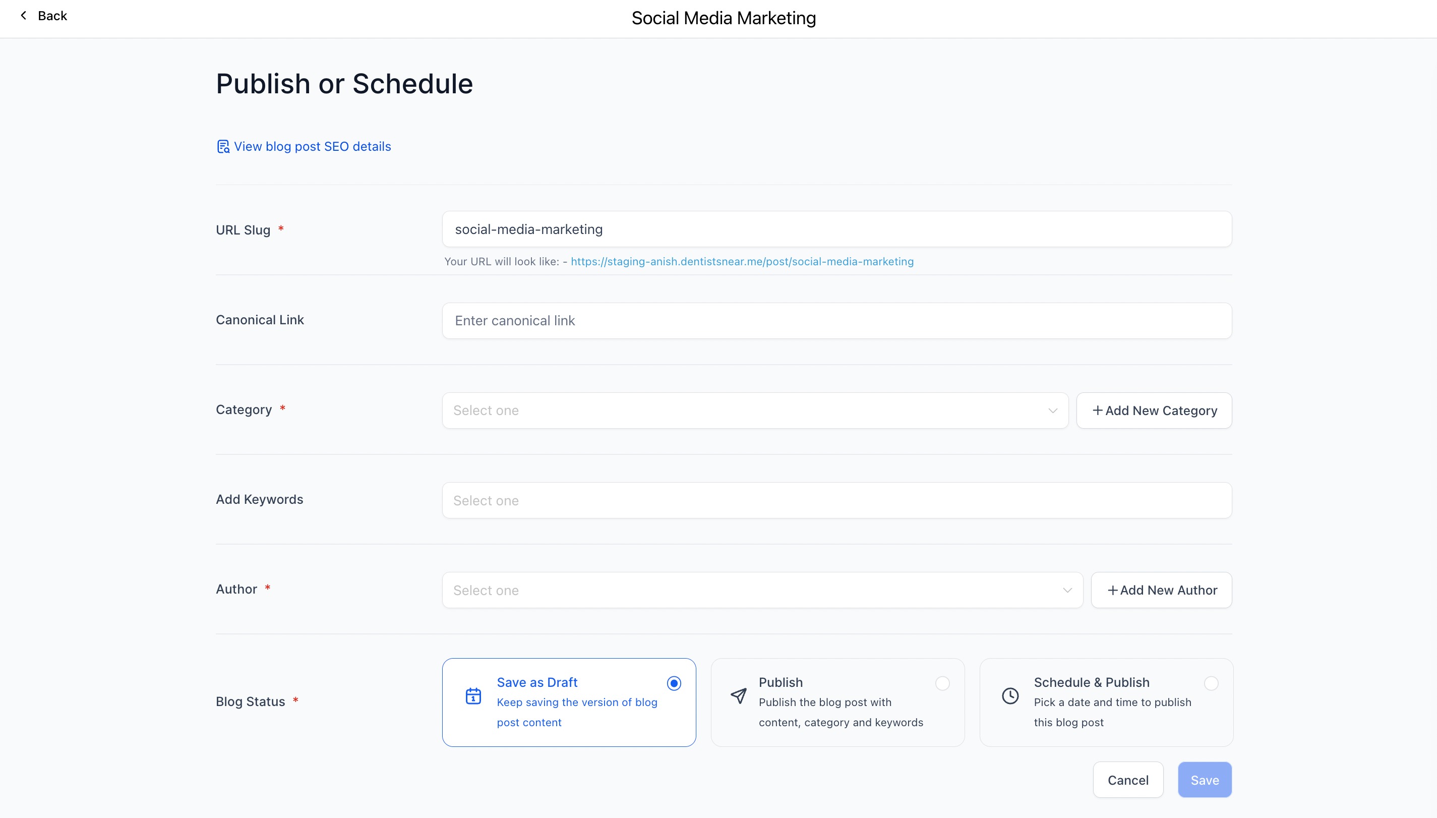1437x818 pixels.
Task: Click 'Keep saving the version of blog' description
Action: click(577, 703)
